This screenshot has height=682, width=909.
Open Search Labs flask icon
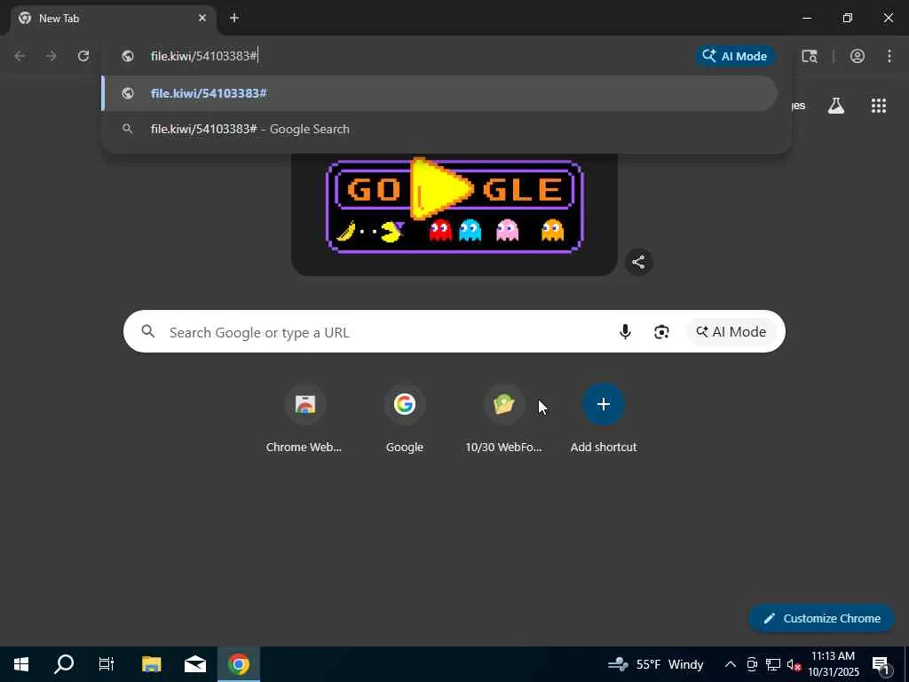(836, 106)
